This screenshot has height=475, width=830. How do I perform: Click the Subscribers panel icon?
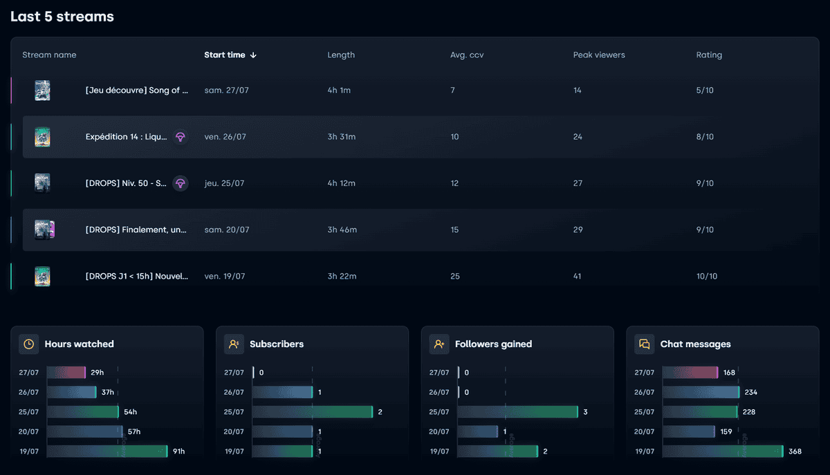(234, 344)
